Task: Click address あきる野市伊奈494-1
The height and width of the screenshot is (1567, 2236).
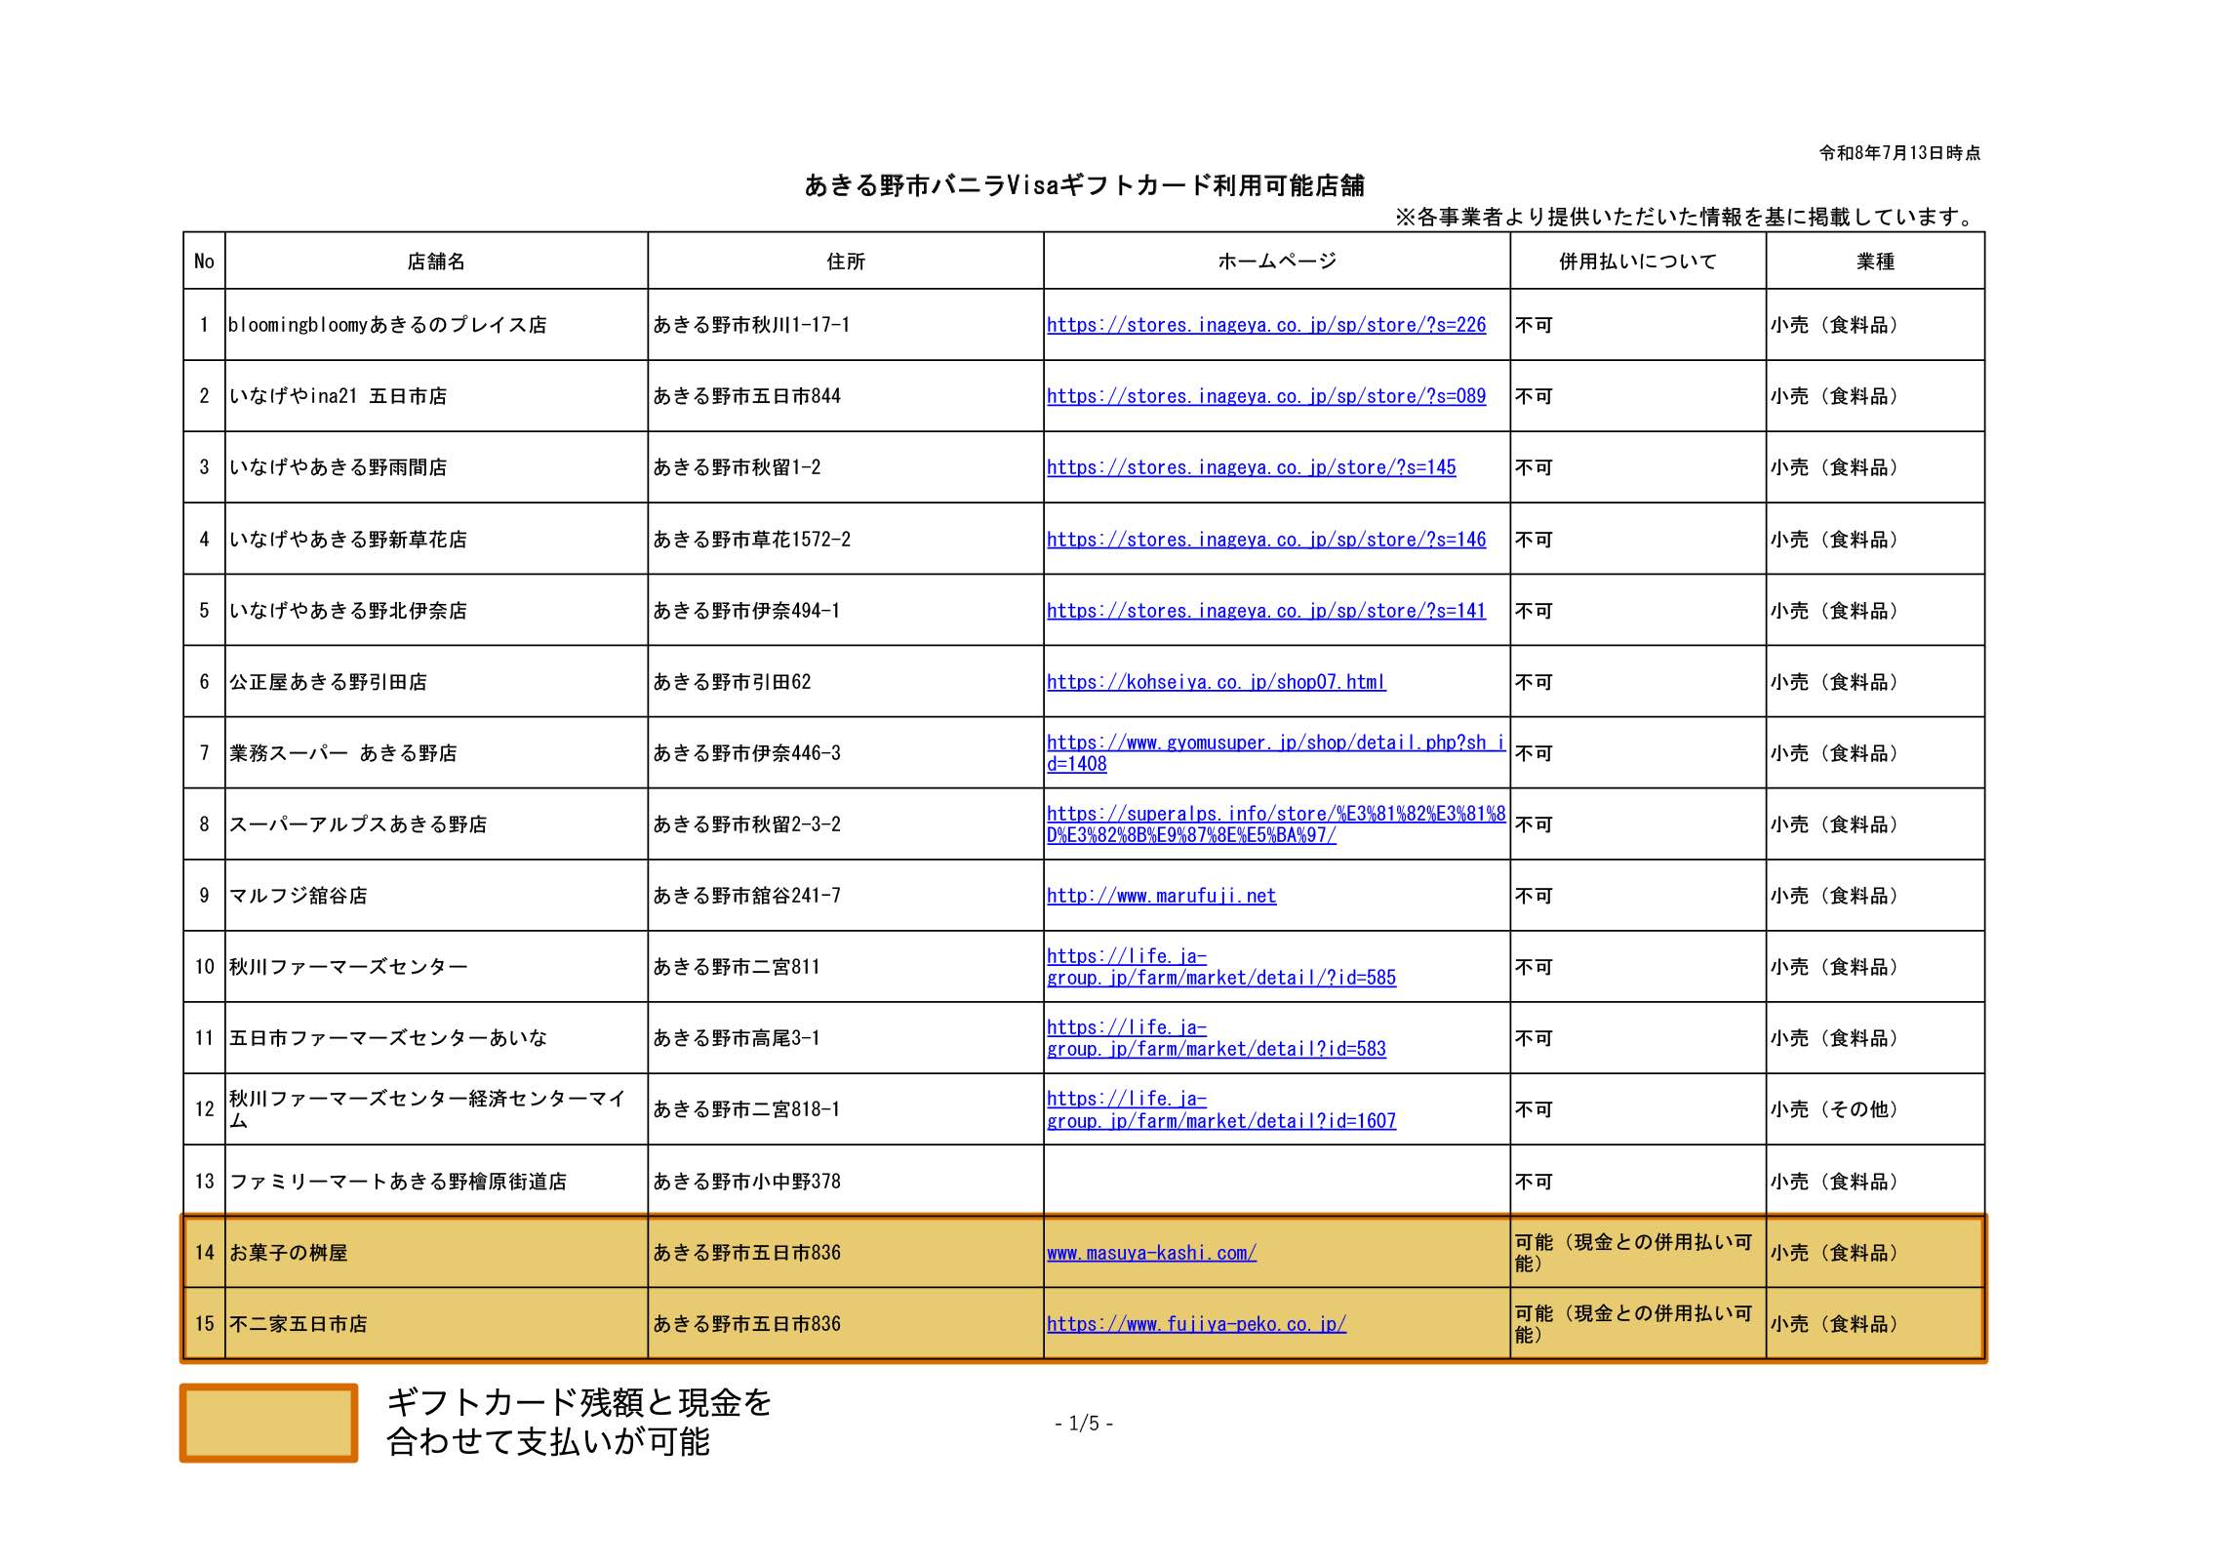Action: tap(746, 611)
